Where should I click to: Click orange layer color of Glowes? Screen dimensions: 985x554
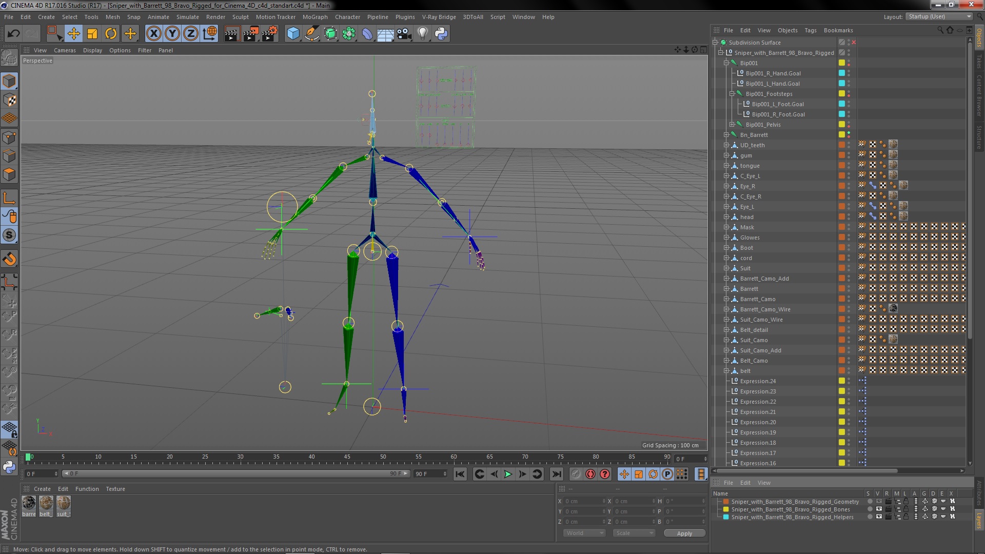click(842, 238)
